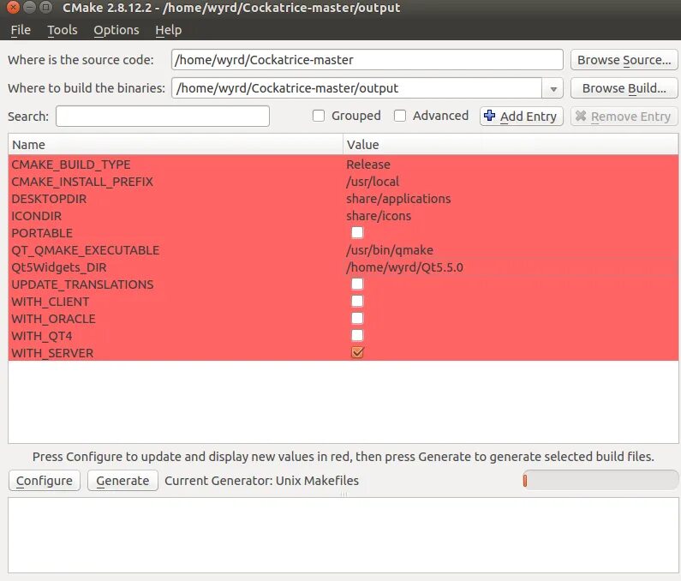The image size is (681, 581).
Task: Enable the WITH_CLIENT checkbox
Action: pyautogui.click(x=357, y=301)
